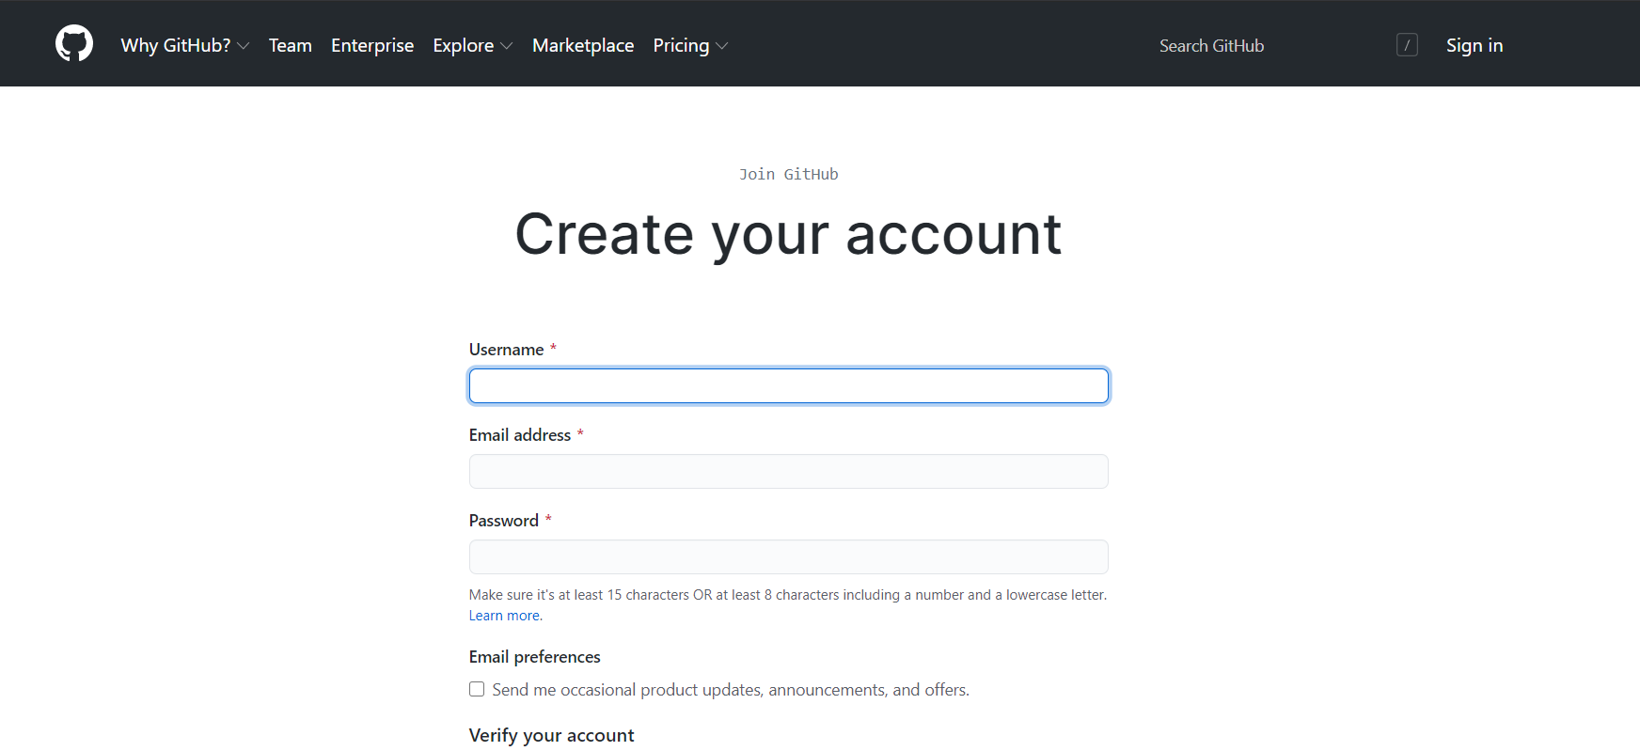
Task: Open the Team page
Action: tap(291, 45)
